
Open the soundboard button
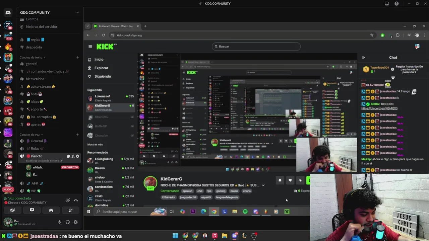pos(71,210)
